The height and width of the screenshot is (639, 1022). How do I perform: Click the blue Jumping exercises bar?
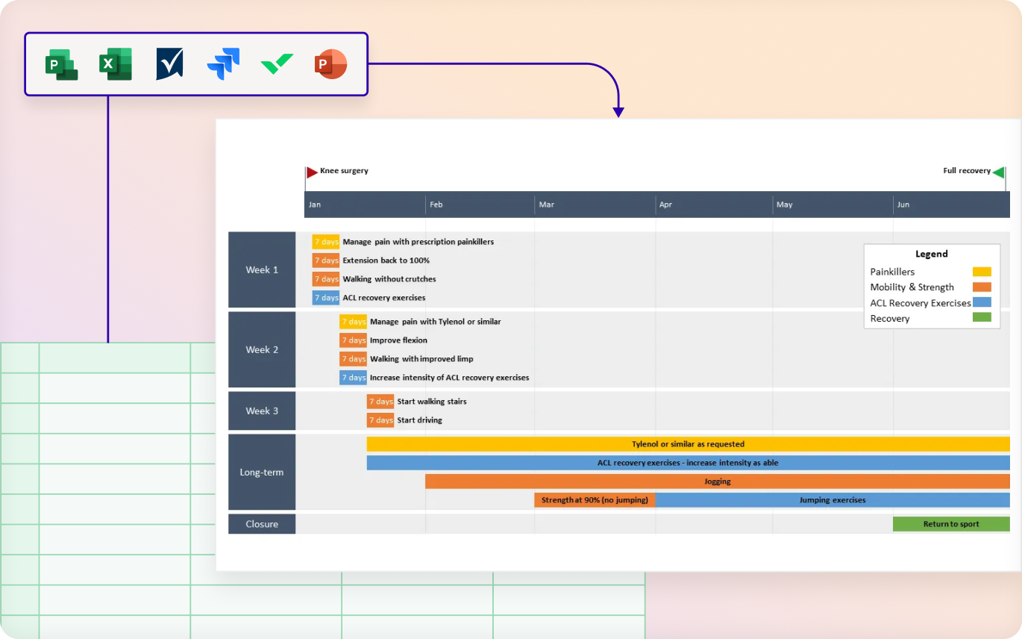(833, 500)
